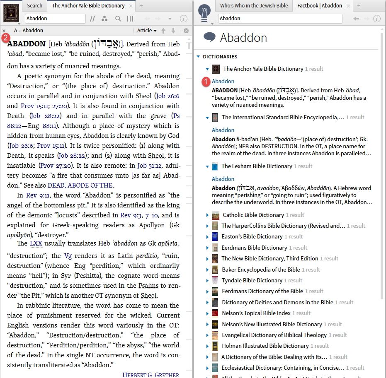
Task: Jump to previous article with up arrow
Action: 163,31
